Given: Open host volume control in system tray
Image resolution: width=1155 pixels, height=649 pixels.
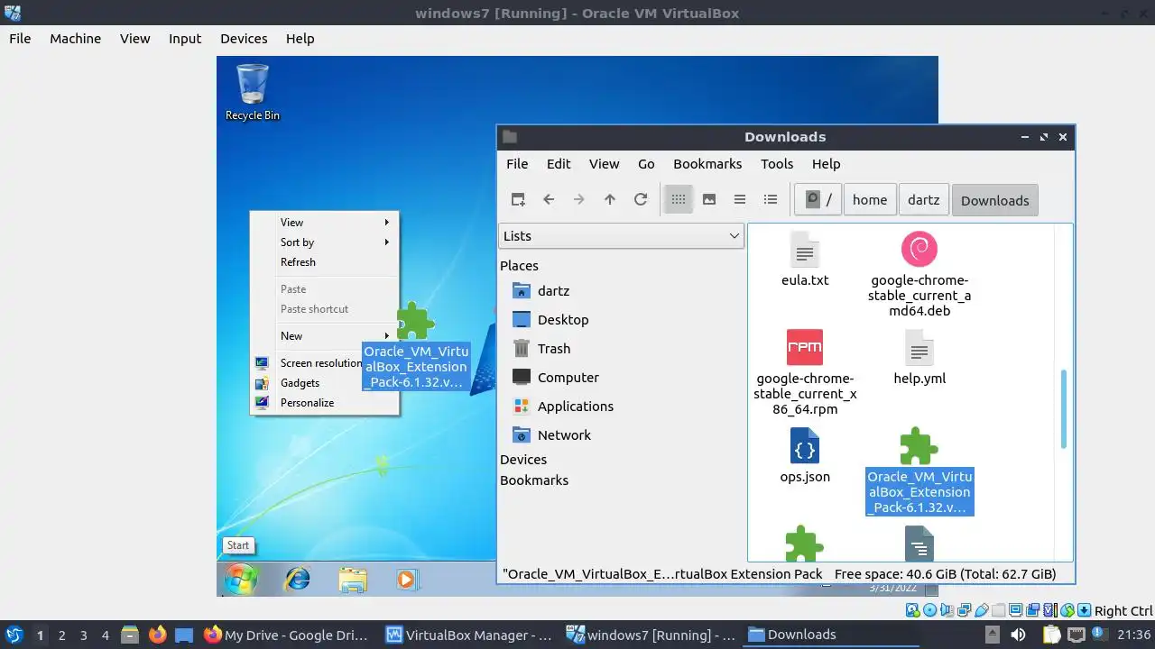Looking at the screenshot, I should (1018, 635).
